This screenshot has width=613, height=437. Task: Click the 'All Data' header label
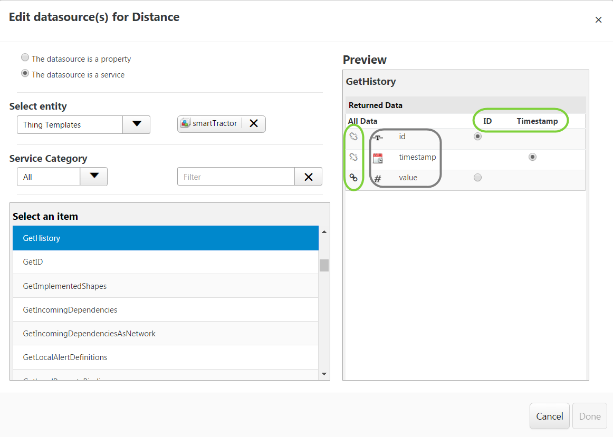tap(362, 121)
